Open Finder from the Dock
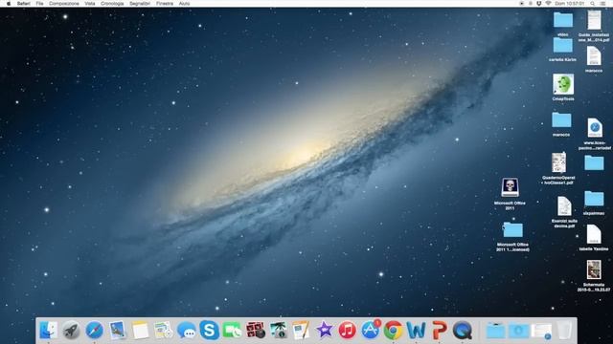The height and width of the screenshot is (344, 613). [49, 331]
